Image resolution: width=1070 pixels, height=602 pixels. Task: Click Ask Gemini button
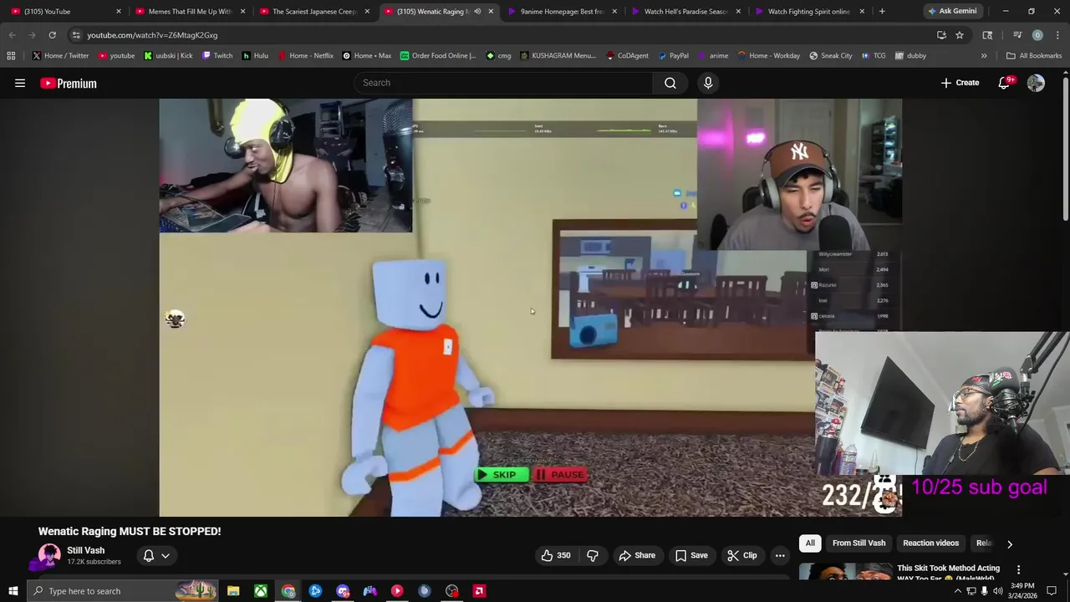951,12
